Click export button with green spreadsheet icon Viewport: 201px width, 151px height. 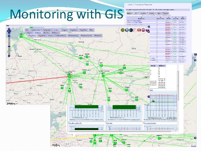point(129,13)
